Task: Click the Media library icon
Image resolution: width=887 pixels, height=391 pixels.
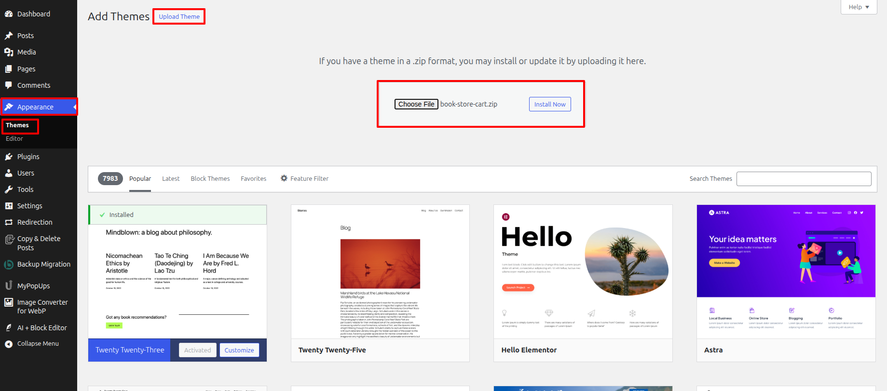Action: 9,52
